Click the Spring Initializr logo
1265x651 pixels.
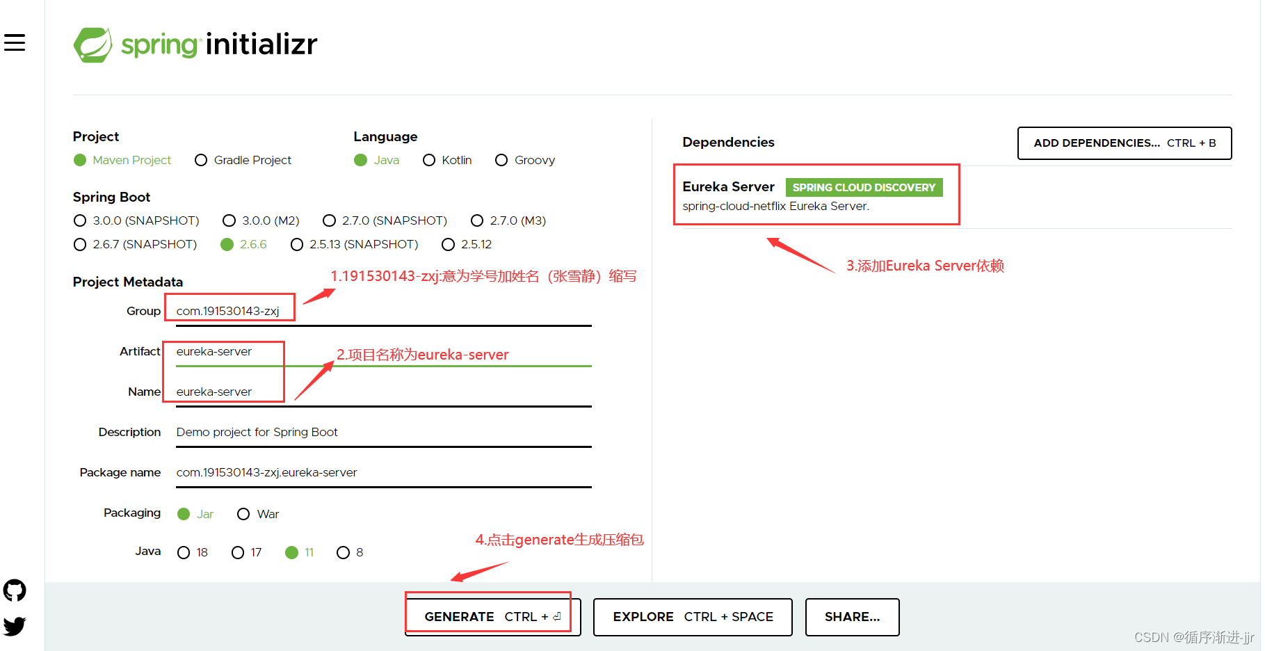[195, 45]
